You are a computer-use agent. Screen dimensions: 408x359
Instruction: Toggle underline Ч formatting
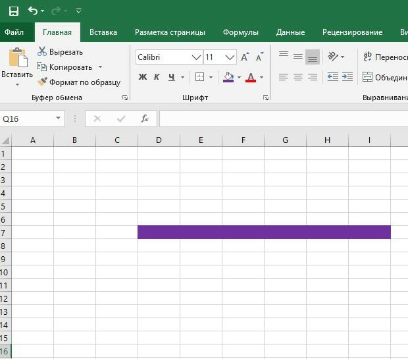pos(171,77)
